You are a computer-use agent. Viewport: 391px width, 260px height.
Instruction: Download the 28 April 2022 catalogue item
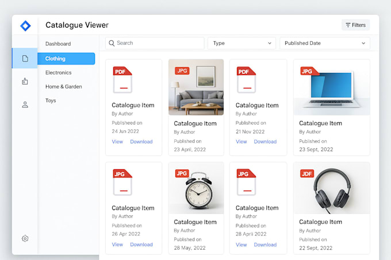(x=265, y=245)
